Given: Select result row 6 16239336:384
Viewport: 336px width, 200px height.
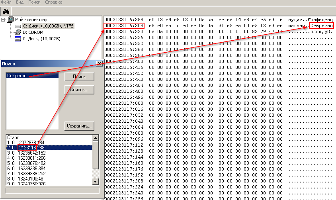Looking at the screenshot, I should pos(49,168).
